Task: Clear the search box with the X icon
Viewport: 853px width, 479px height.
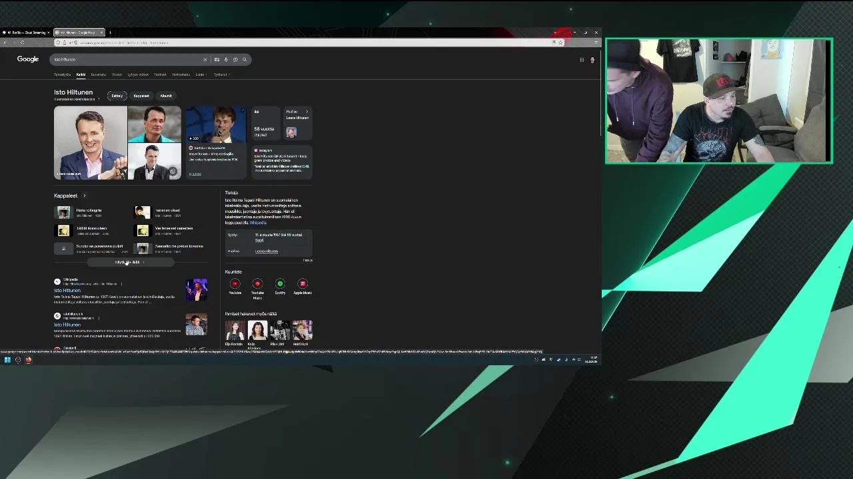Action: click(x=205, y=60)
